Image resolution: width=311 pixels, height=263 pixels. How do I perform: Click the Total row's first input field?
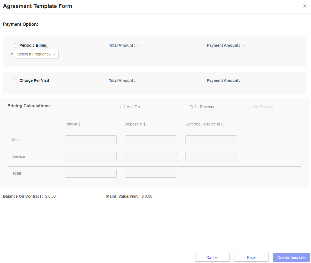[91, 173]
